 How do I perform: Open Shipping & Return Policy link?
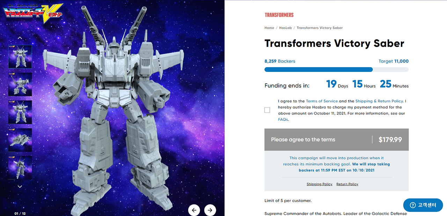[380, 101]
